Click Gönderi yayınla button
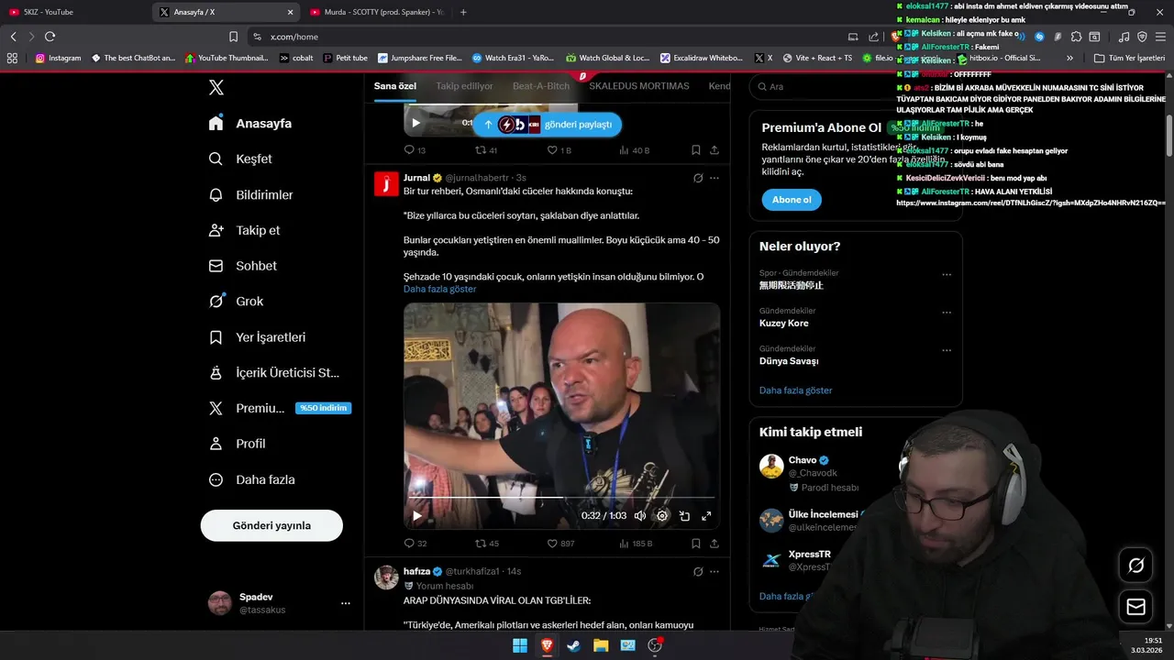The image size is (1174, 660). [x=271, y=525]
